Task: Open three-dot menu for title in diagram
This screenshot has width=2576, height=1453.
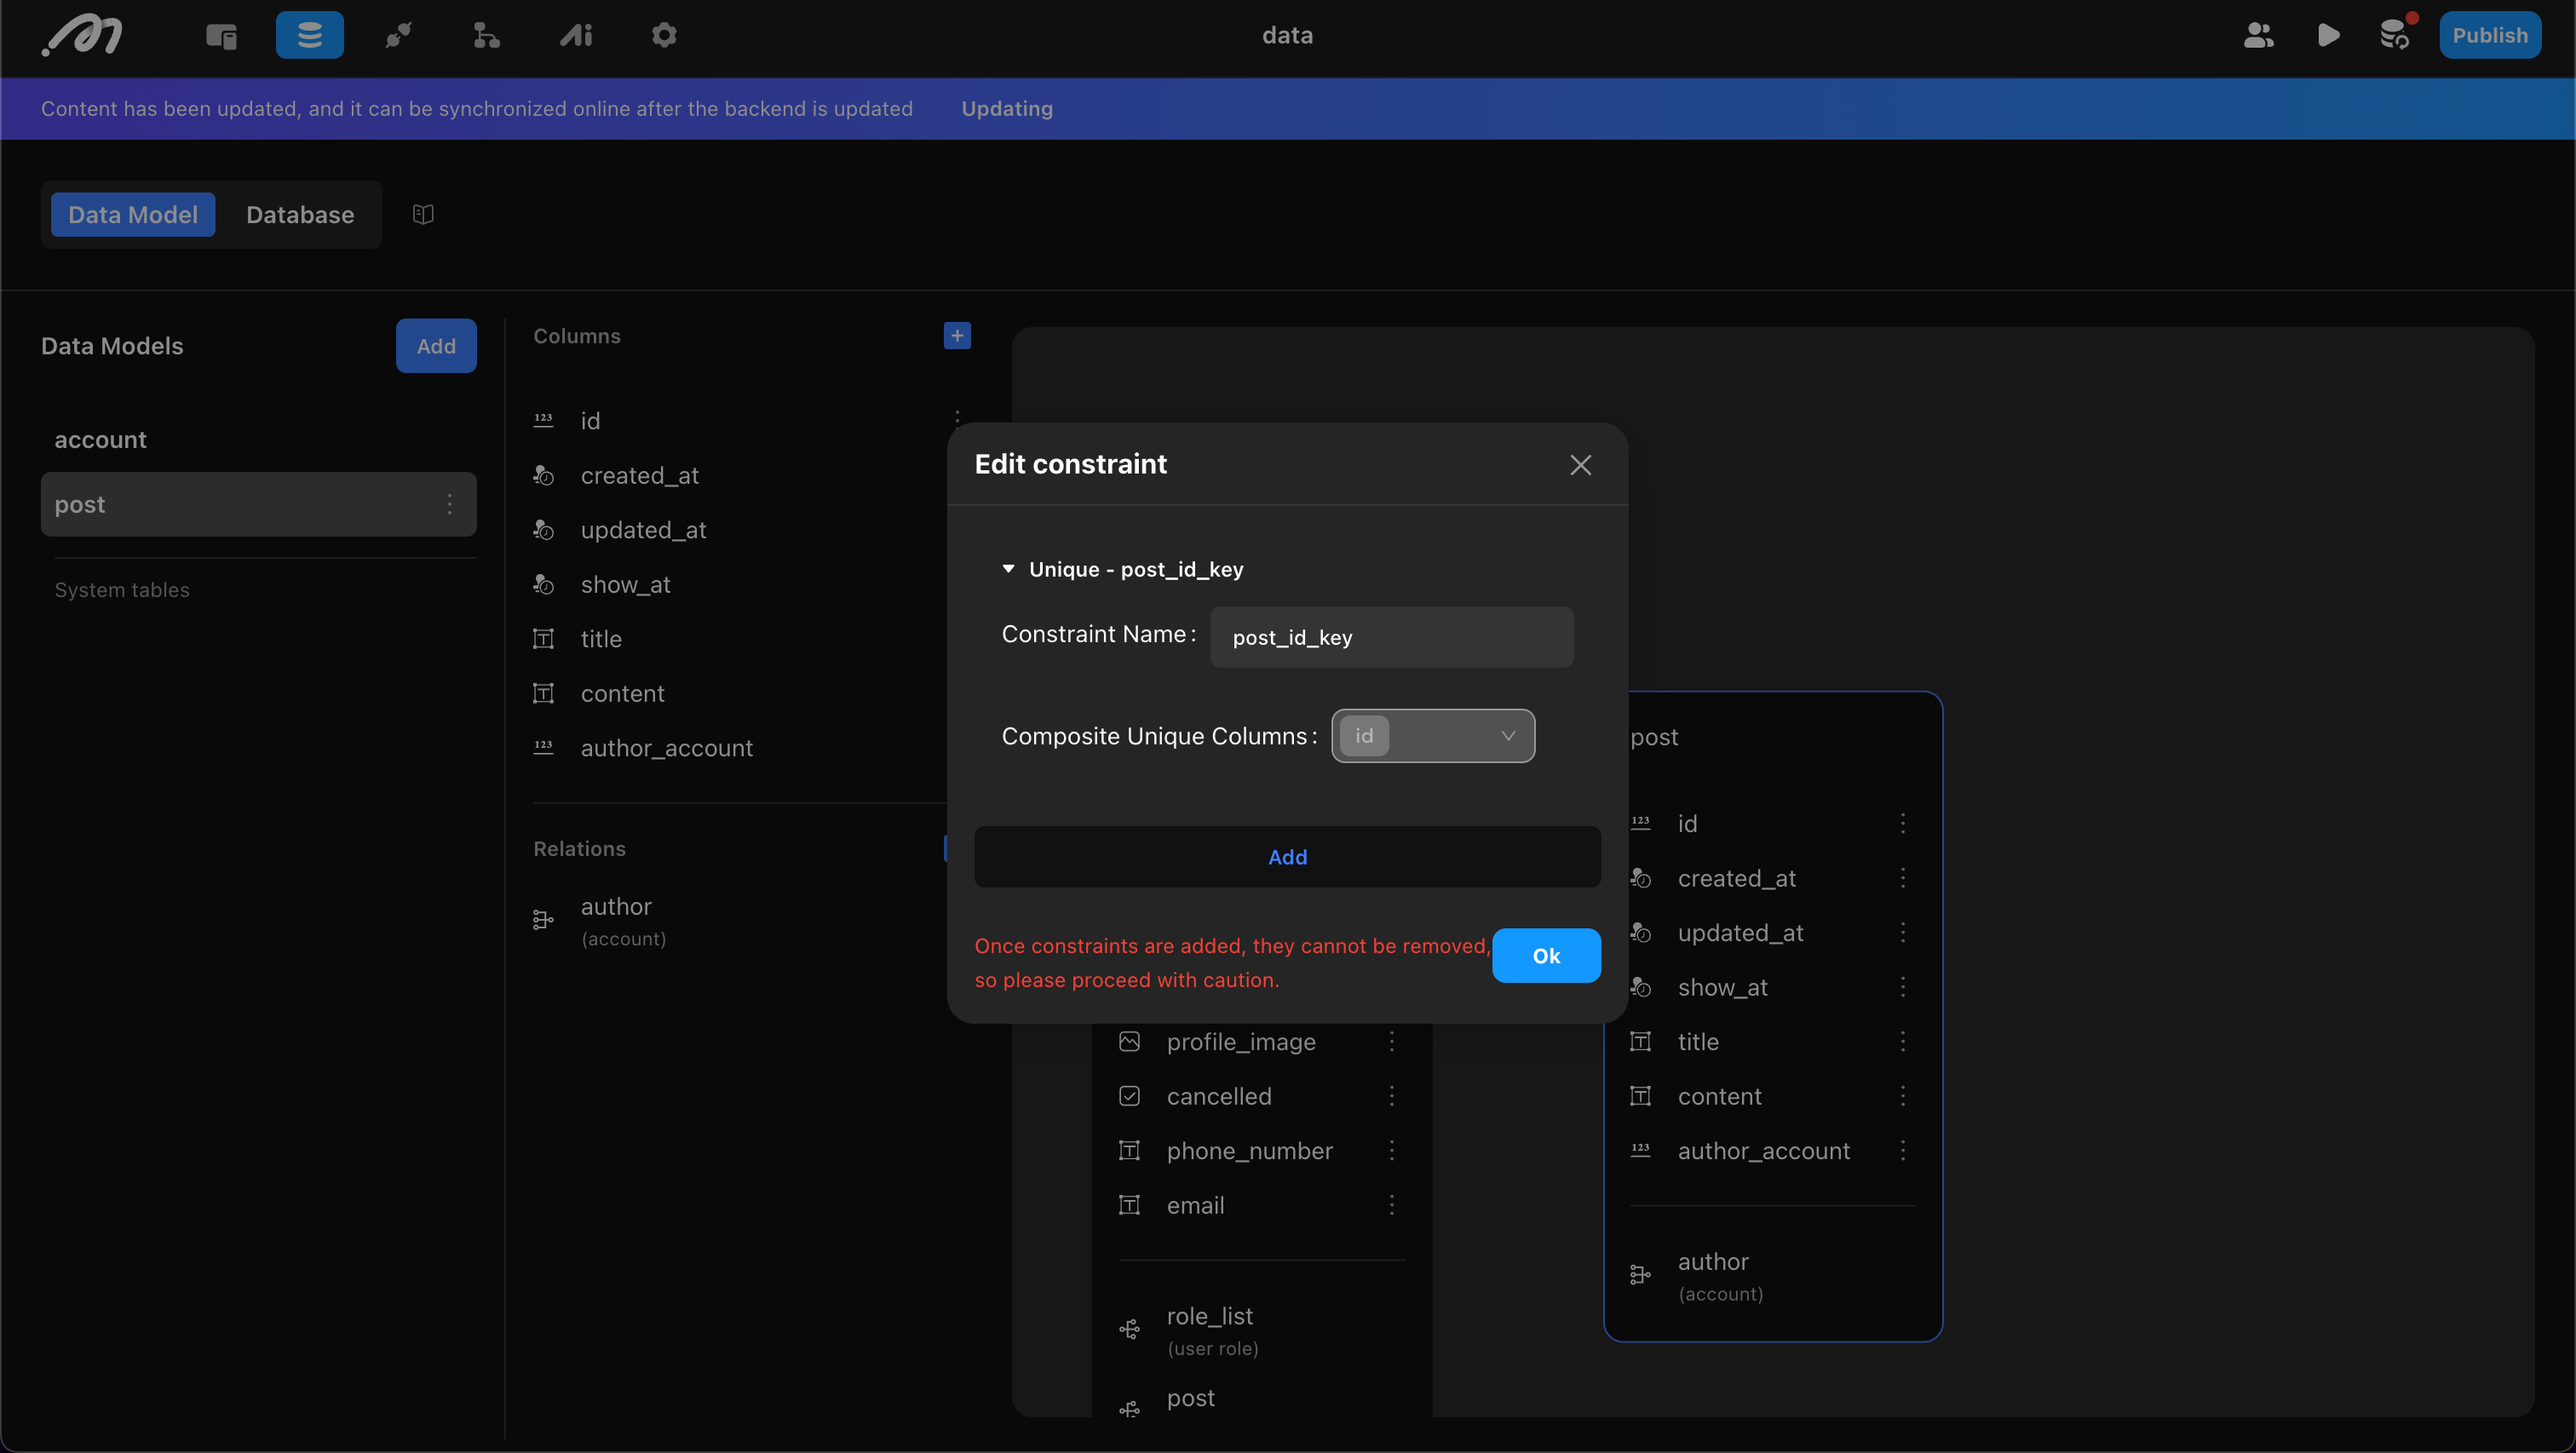Action: tap(1902, 1041)
